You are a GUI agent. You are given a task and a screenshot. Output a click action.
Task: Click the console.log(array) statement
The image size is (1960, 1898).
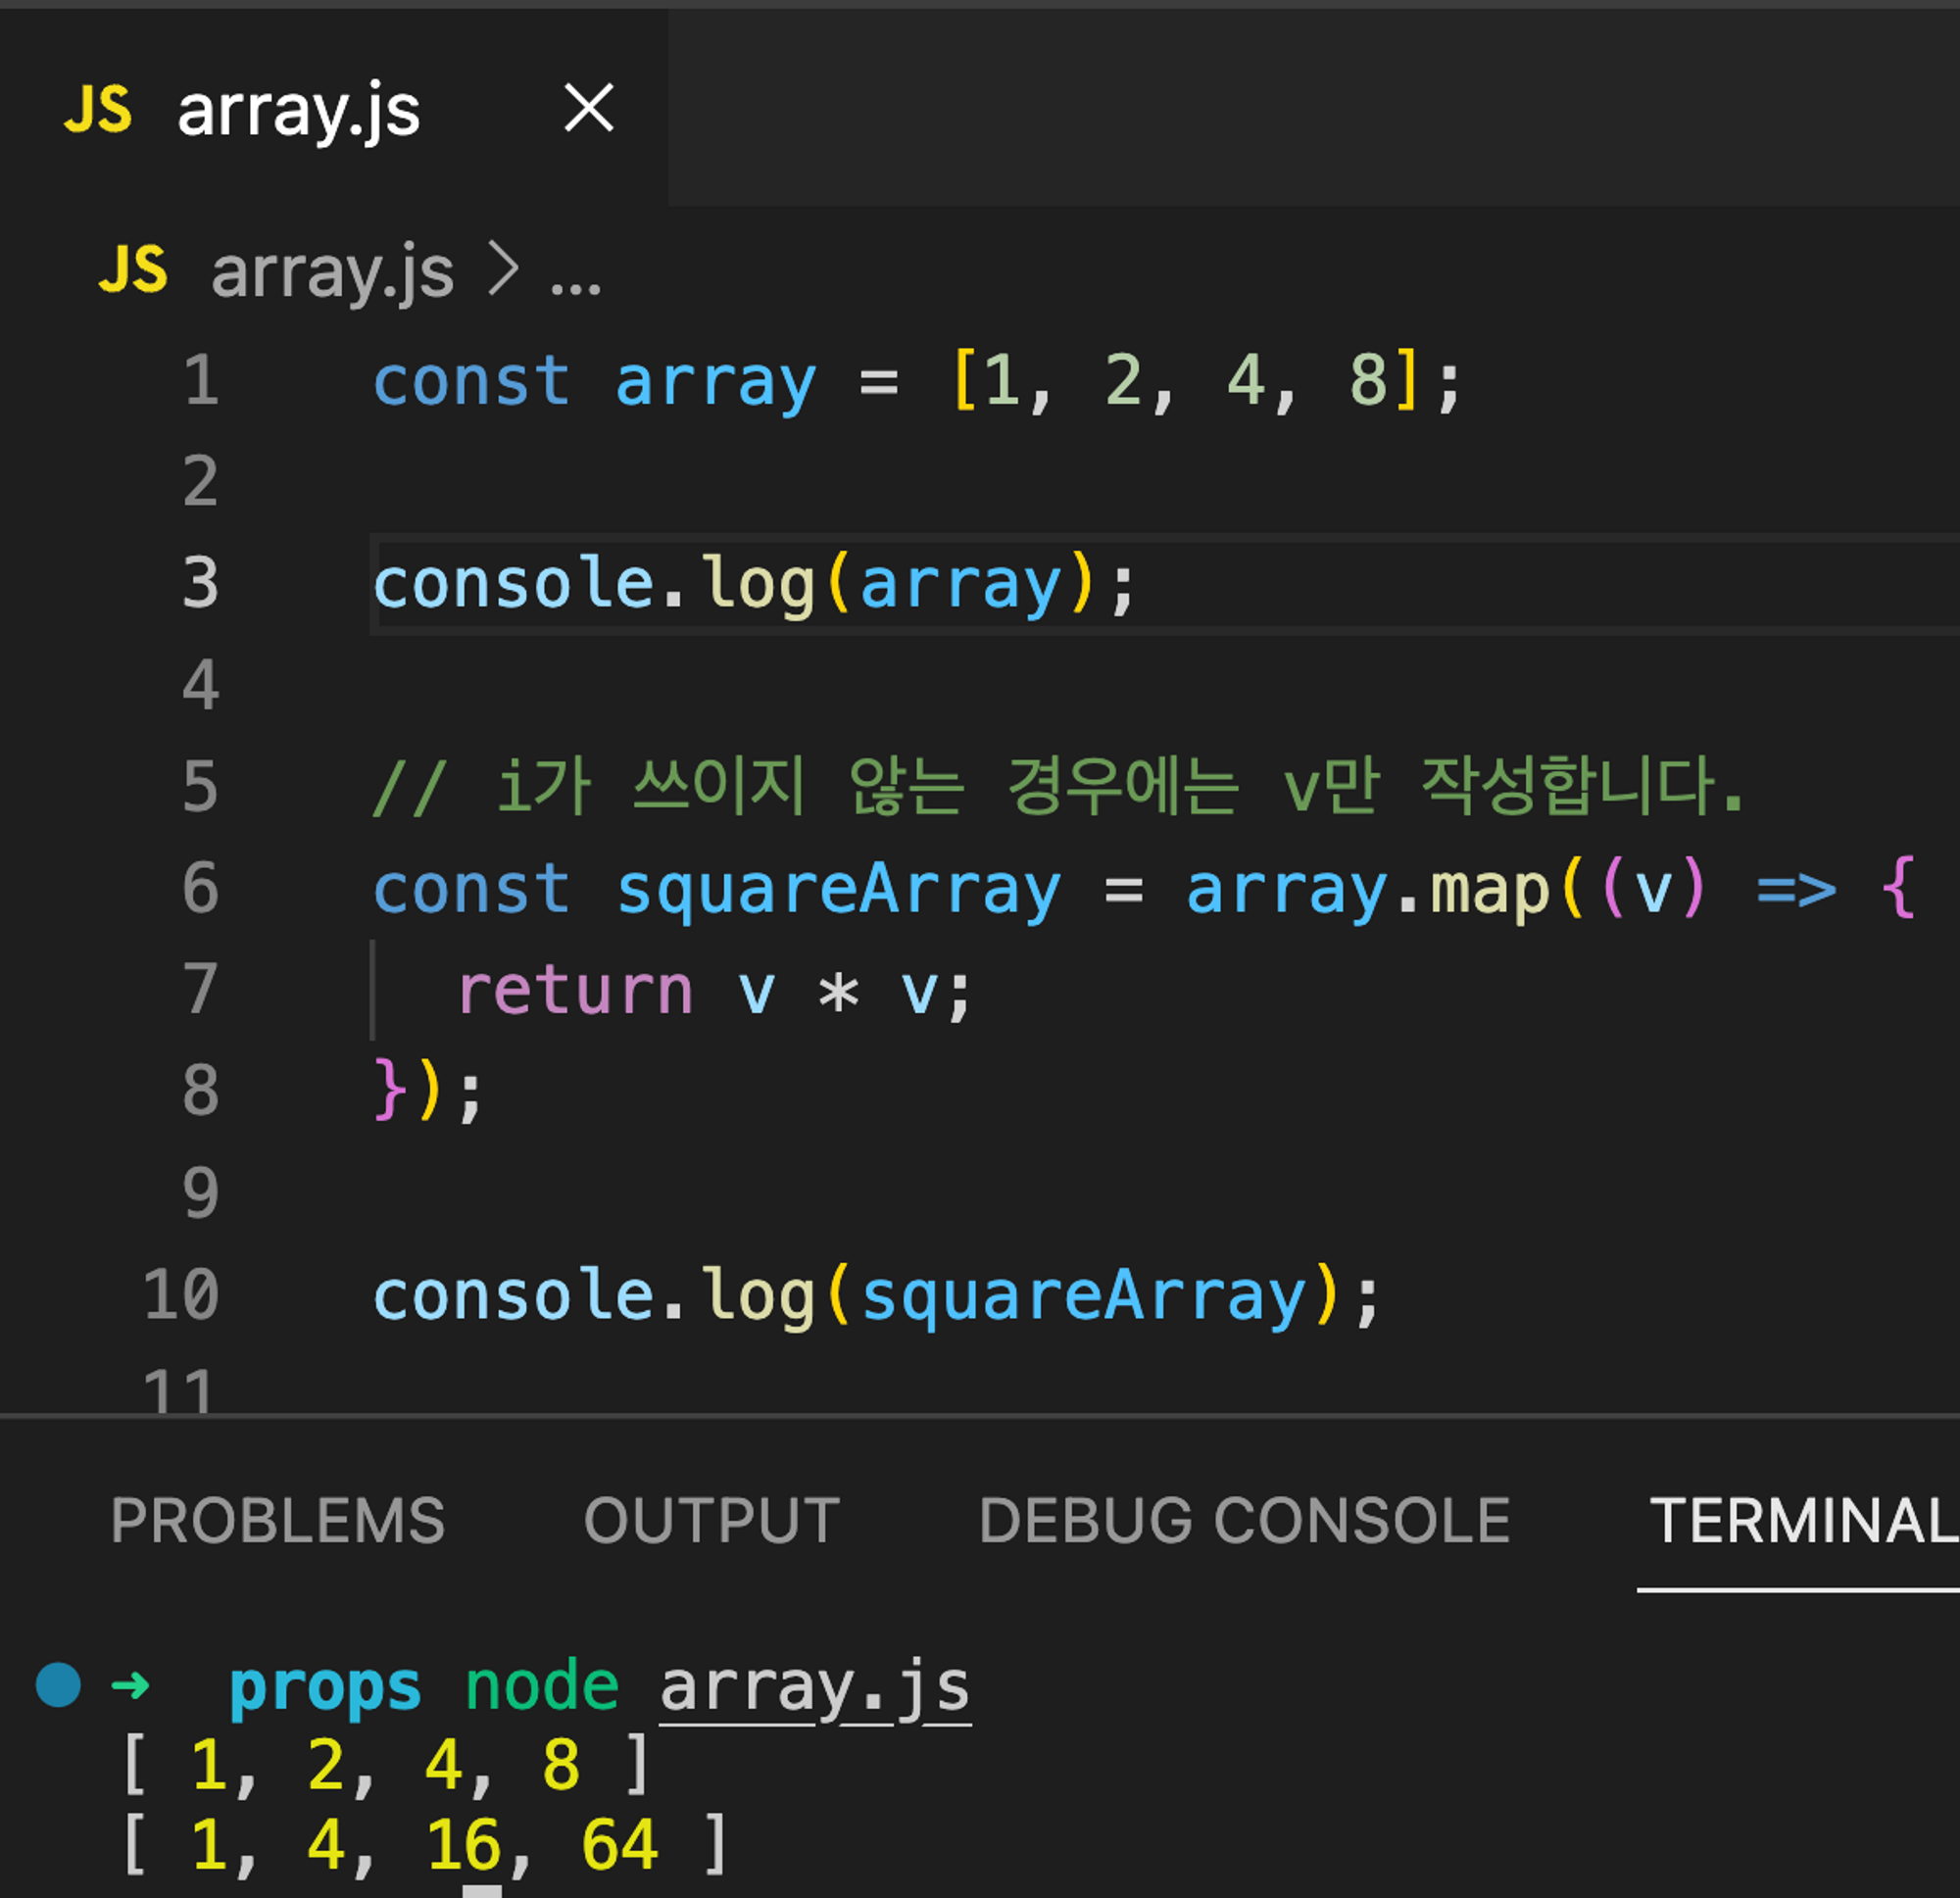click(754, 585)
